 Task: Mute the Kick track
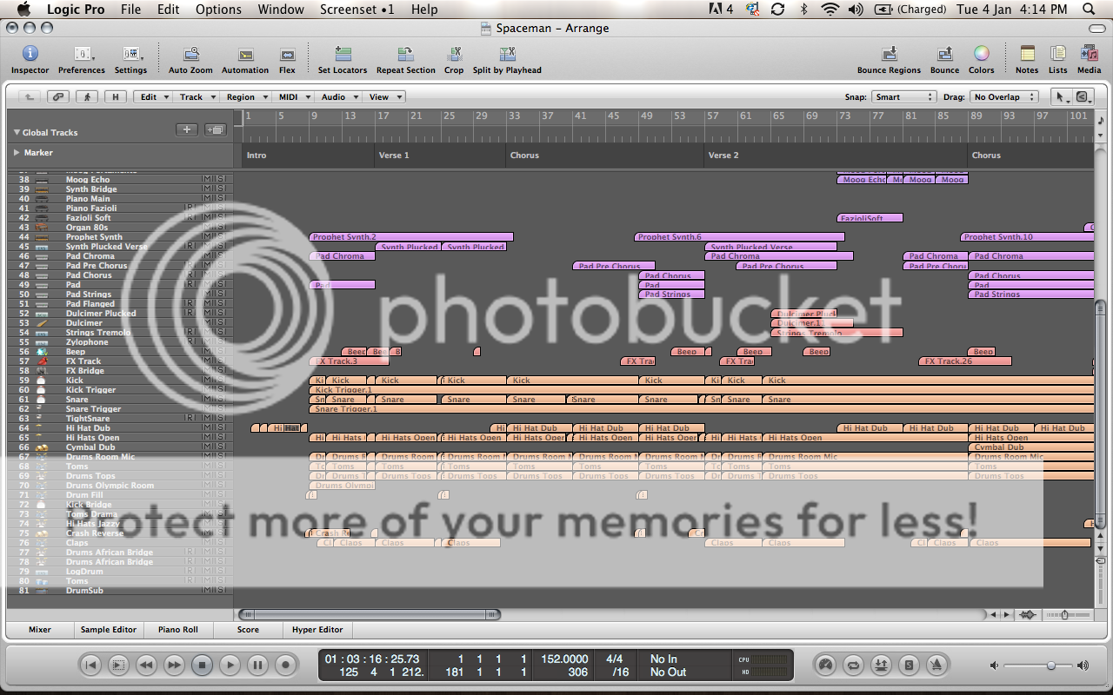tap(206, 381)
